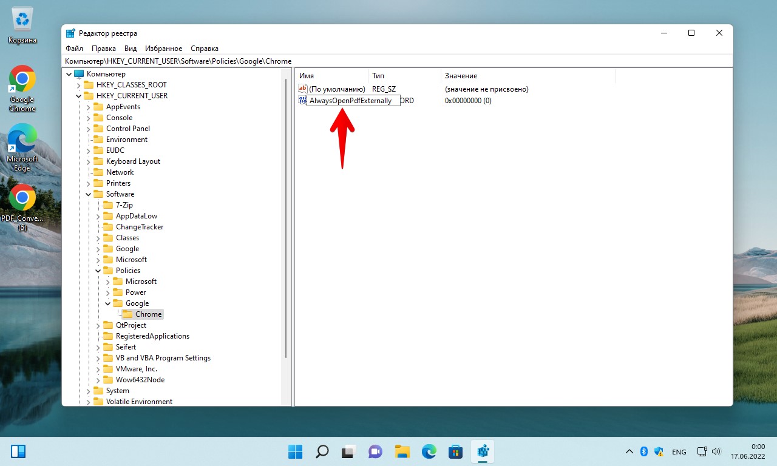Collapse the Software key
777x466 pixels.
click(x=88, y=194)
